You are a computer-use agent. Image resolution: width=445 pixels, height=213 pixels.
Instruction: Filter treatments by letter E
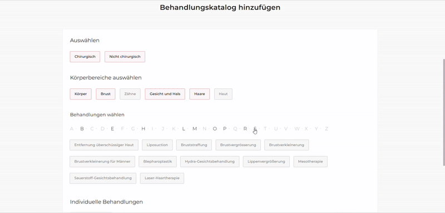coord(112,129)
